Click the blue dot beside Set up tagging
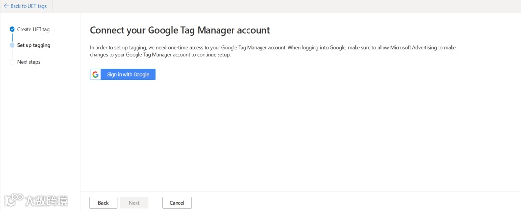Screen dimensions: 521x210 tap(12, 45)
